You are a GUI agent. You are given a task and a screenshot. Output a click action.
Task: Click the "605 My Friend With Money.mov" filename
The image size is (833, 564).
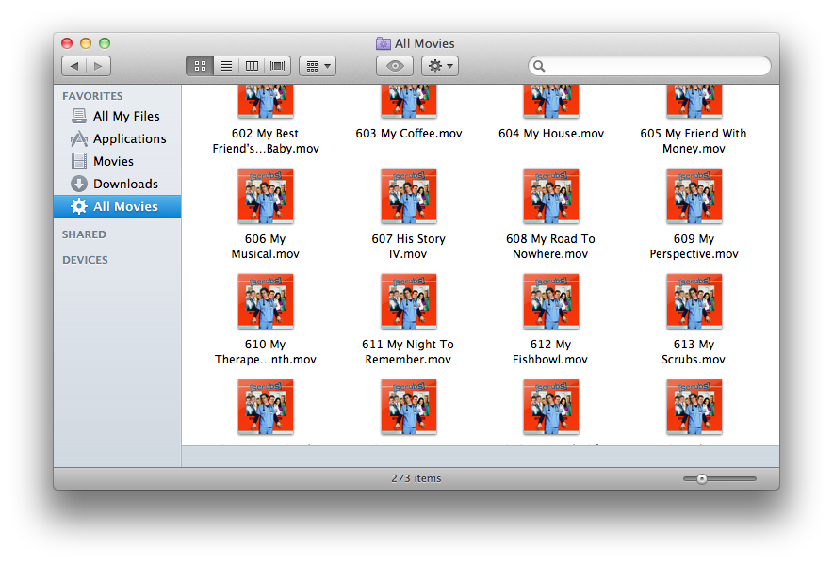coord(694,140)
